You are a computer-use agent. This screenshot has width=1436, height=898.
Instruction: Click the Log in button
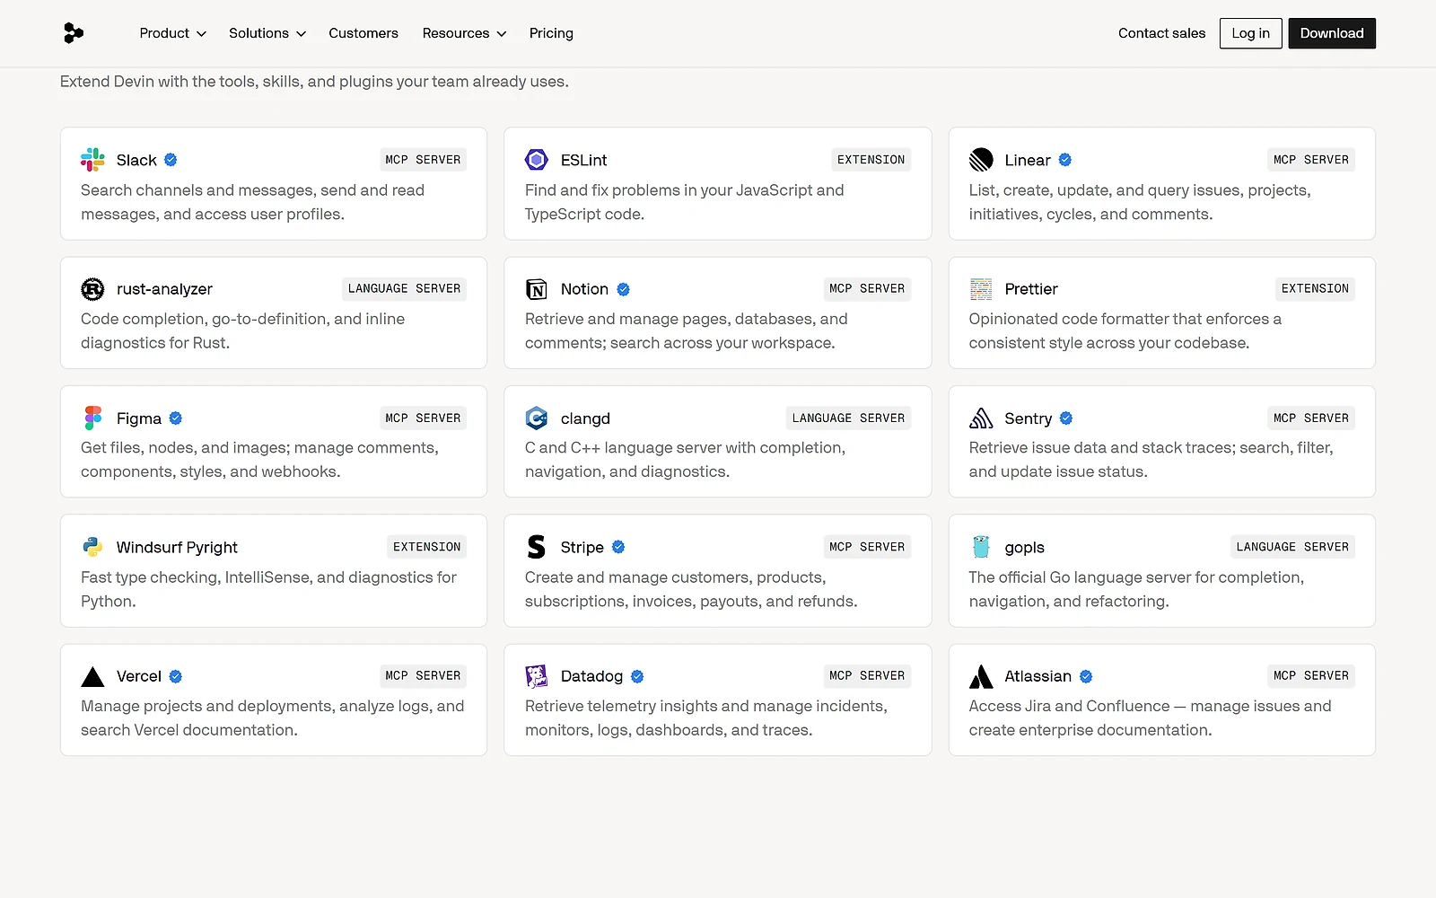pyautogui.click(x=1250, y=33)
